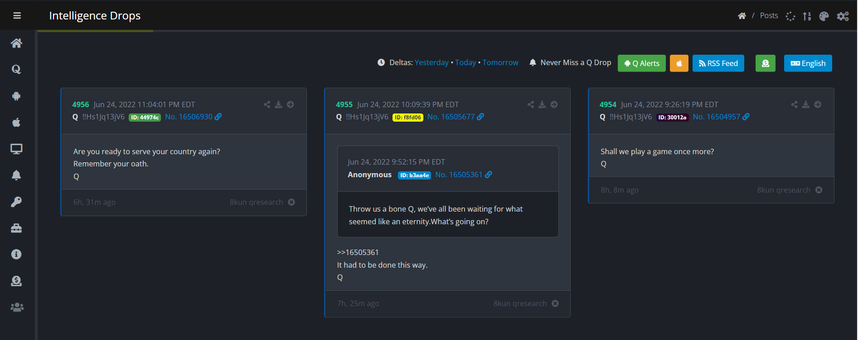Open the Yesterday delta link

431,62
